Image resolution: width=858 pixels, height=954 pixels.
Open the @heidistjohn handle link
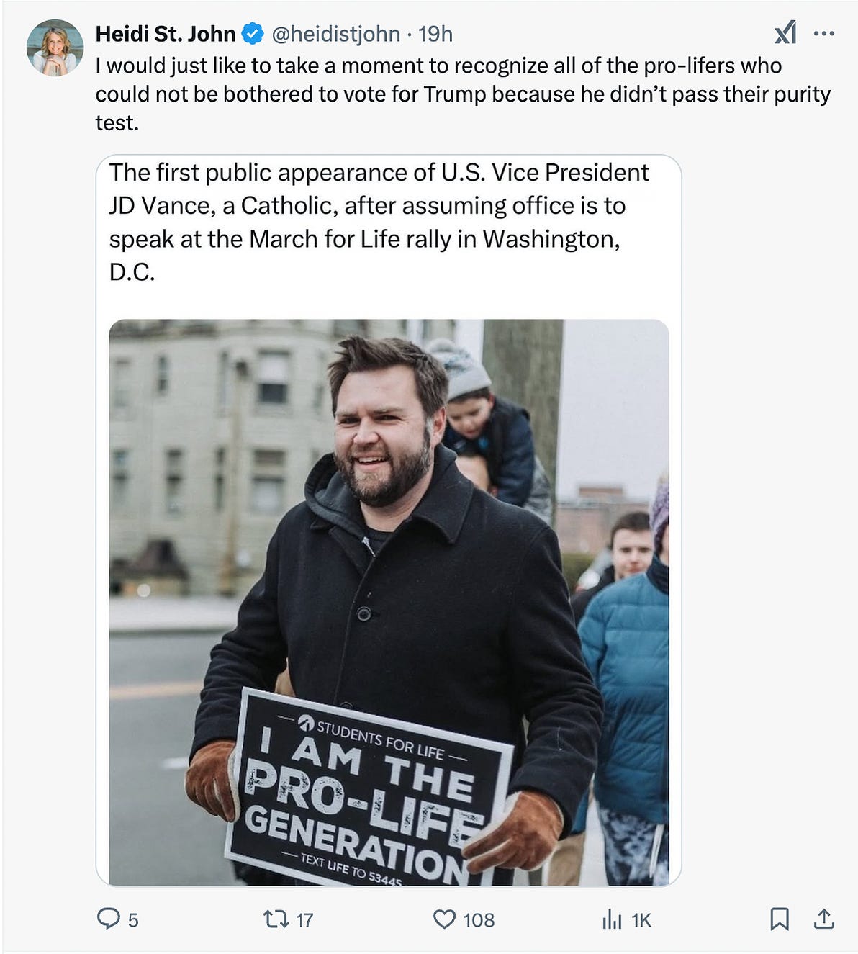(335, 34)
